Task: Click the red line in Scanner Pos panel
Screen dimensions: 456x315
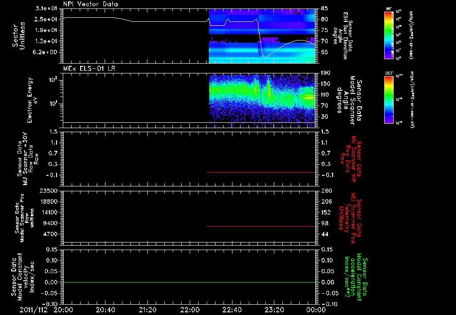Action: [x=261, y=226]
